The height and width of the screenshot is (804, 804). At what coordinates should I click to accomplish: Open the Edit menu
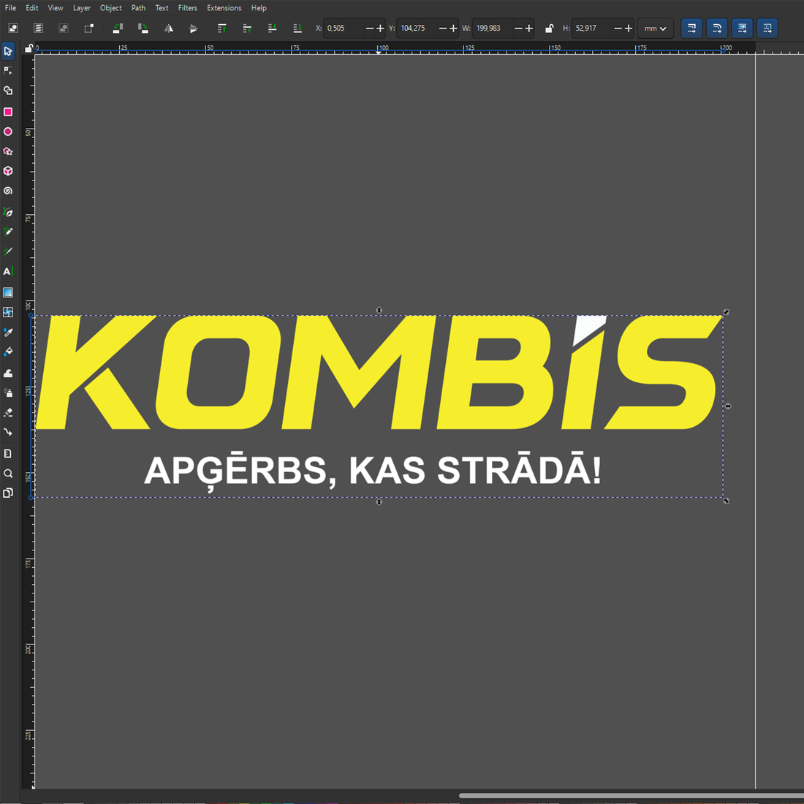pos(31,8)
